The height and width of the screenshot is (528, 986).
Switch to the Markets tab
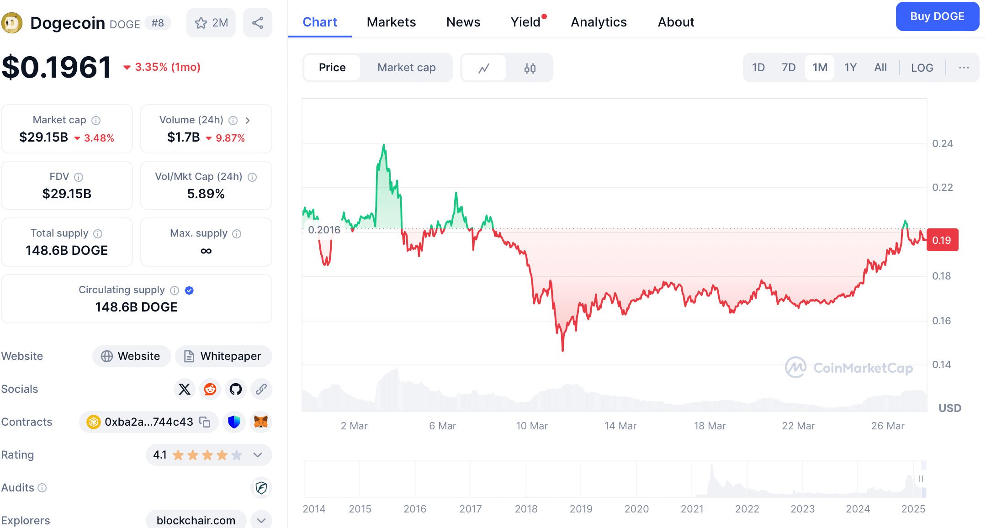point(391,21)
